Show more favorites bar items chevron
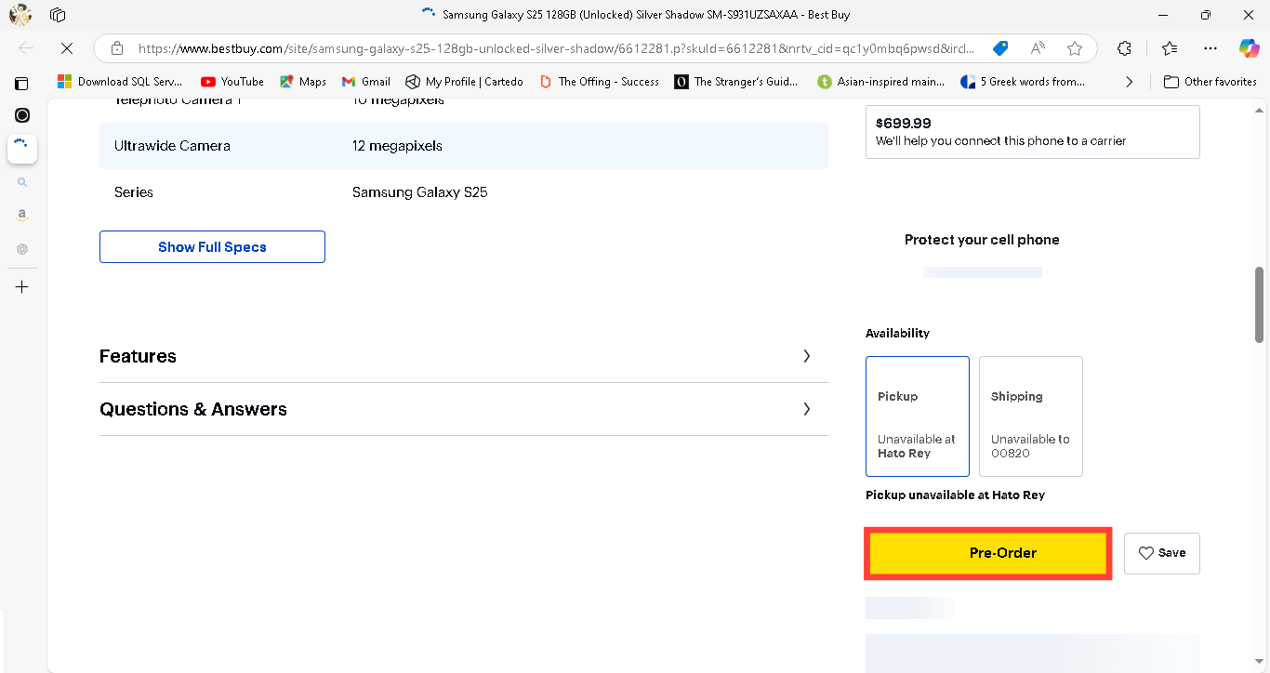The height and width of the screenshot is (673, 1270). (x=1129, y=82)
